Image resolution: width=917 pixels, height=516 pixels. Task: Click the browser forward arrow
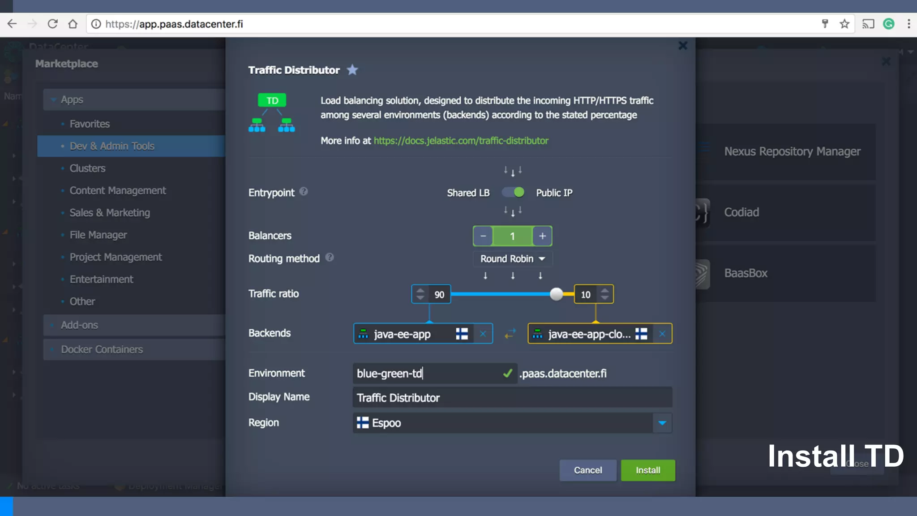click(x=32, y=24)
